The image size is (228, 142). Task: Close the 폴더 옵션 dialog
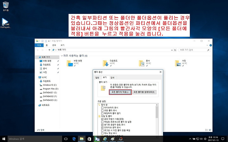(x=161, y=72)
